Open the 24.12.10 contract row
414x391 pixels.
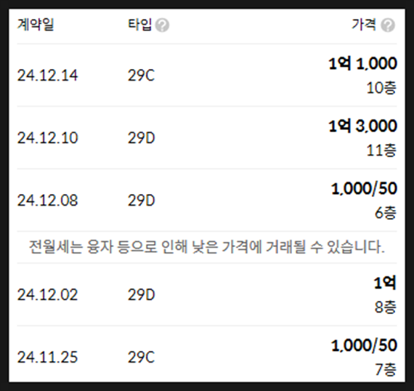[x=207, y=137]
